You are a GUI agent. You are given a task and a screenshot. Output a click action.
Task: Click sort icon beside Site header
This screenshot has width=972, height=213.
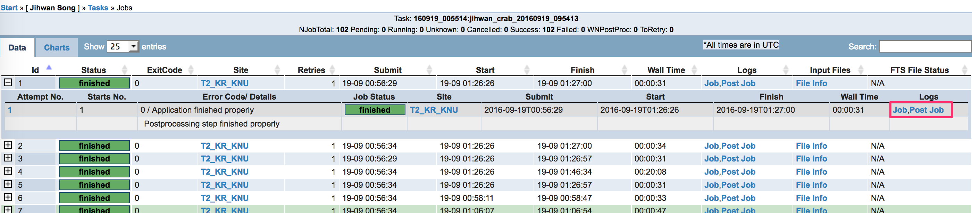pyautogui.click(x=277, y=70)
